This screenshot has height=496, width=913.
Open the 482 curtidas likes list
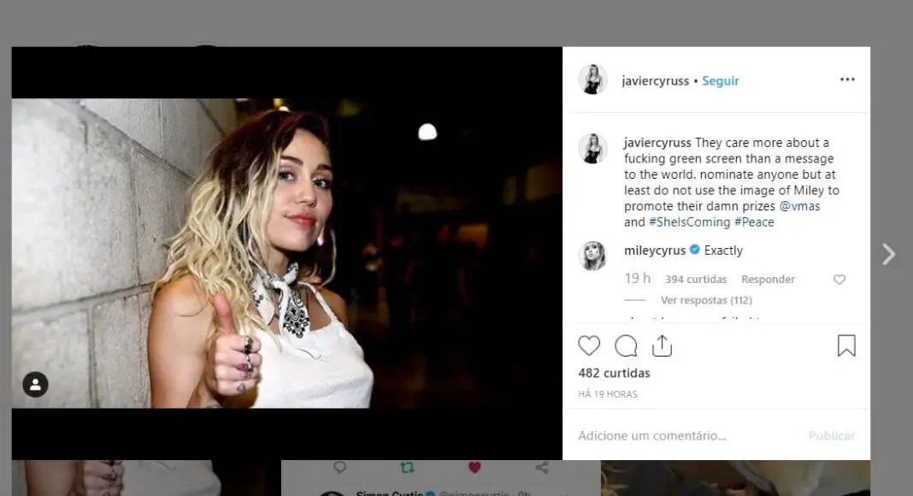pos(614,373)
